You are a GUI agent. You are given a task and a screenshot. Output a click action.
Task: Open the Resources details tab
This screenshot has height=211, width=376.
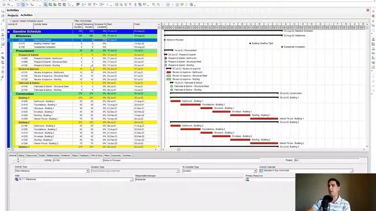click(x=31, y=155)
